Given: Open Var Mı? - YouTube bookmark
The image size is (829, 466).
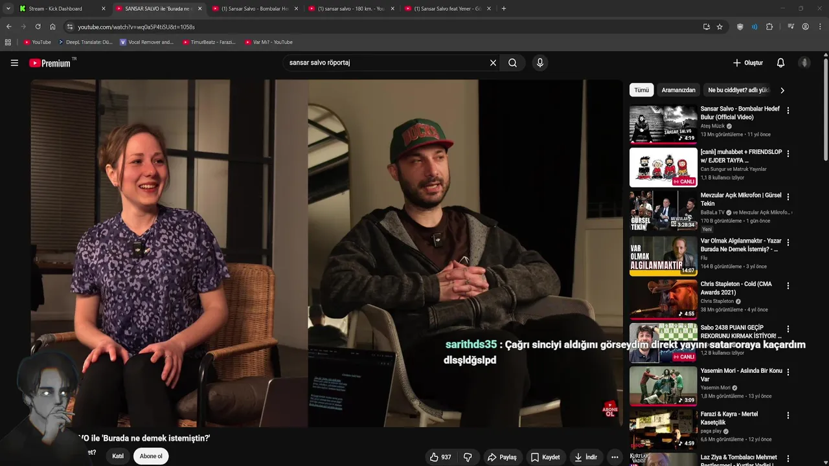Looking at the screenshot, I should pyautogui.click(x=269, y=42).
